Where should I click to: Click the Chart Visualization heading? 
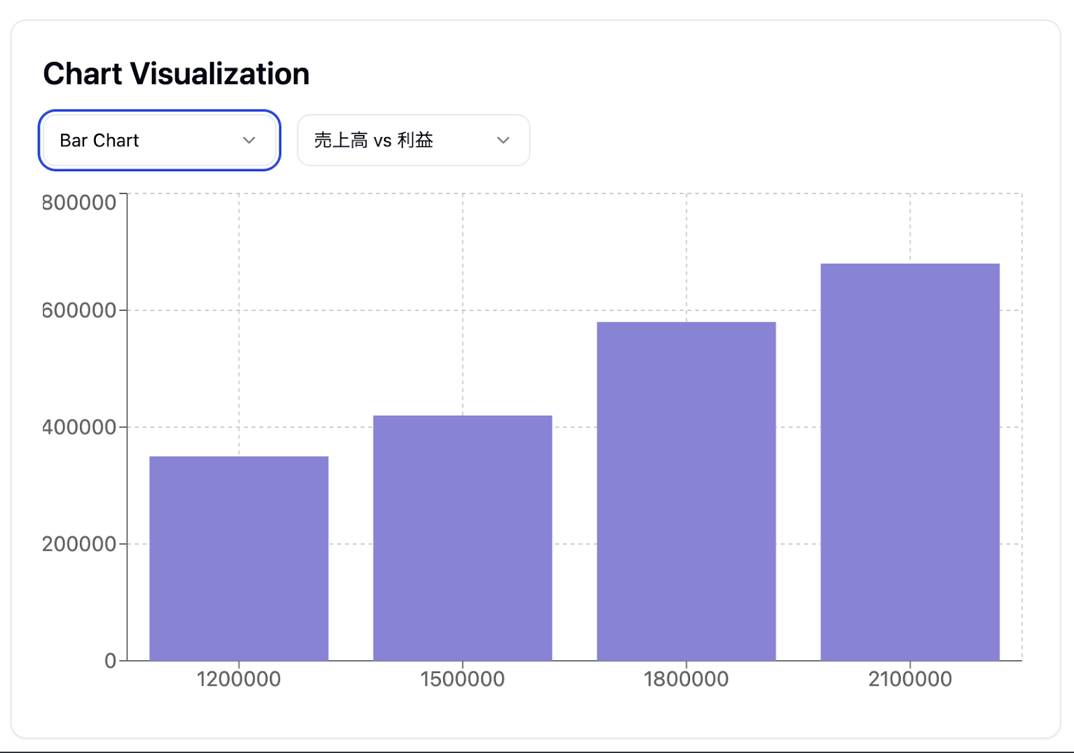[177, 74]
